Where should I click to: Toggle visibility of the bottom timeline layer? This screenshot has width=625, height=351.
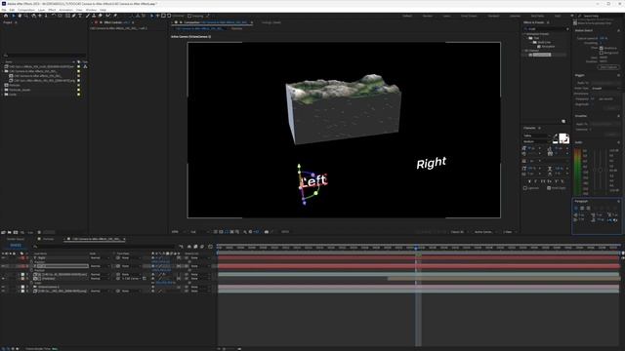[3, 291]
